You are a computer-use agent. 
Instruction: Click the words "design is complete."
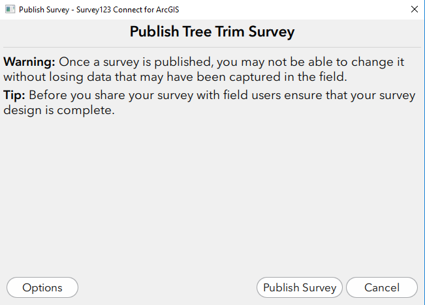[59, 110]
